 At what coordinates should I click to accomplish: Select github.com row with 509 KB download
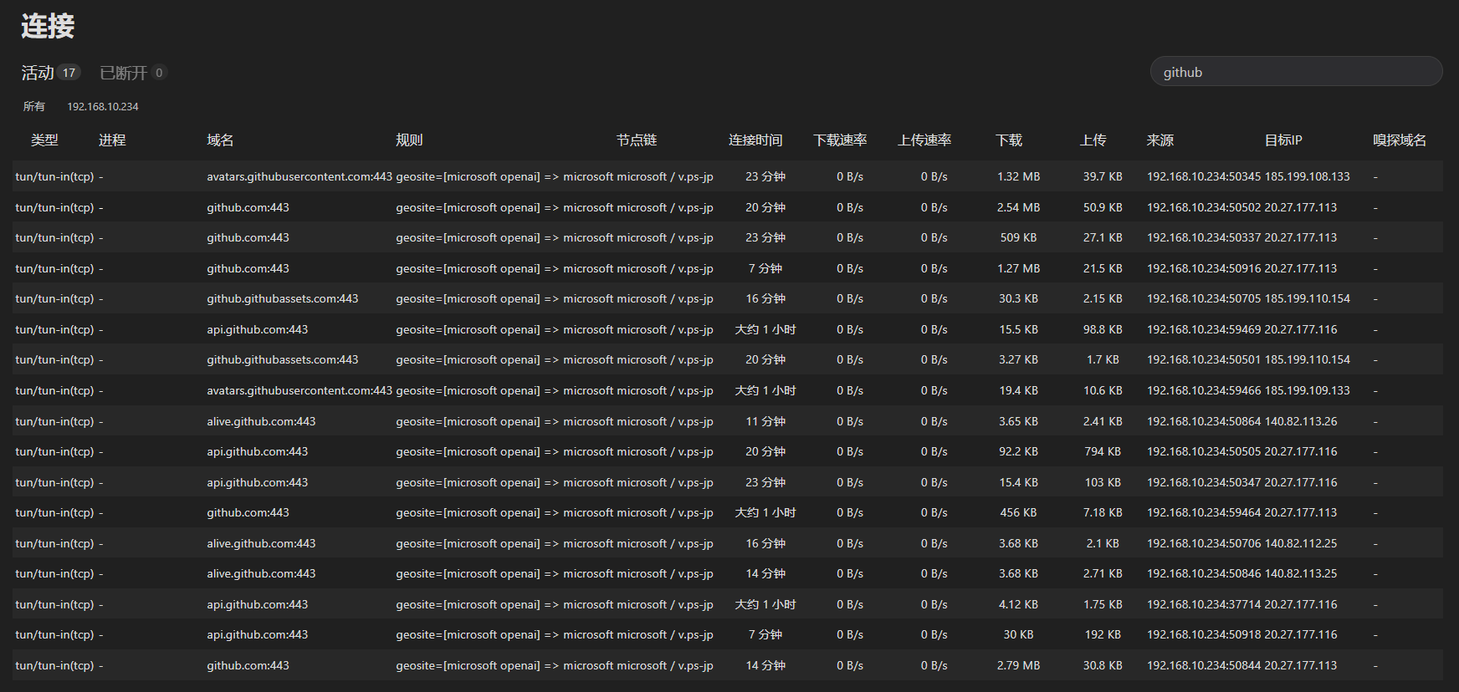(728, 237)
